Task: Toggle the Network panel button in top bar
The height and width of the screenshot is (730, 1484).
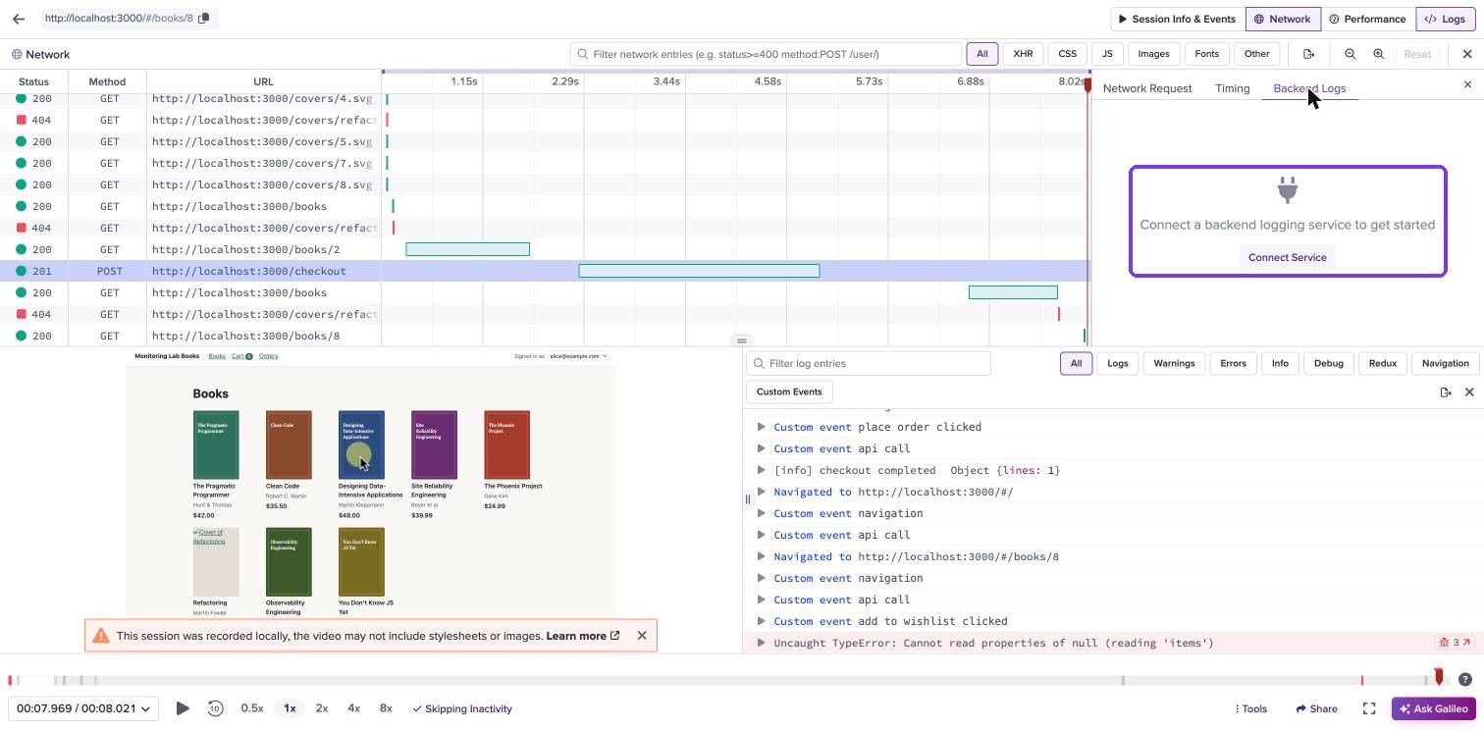Action: pyautogui.click(x=1282, y=19)
